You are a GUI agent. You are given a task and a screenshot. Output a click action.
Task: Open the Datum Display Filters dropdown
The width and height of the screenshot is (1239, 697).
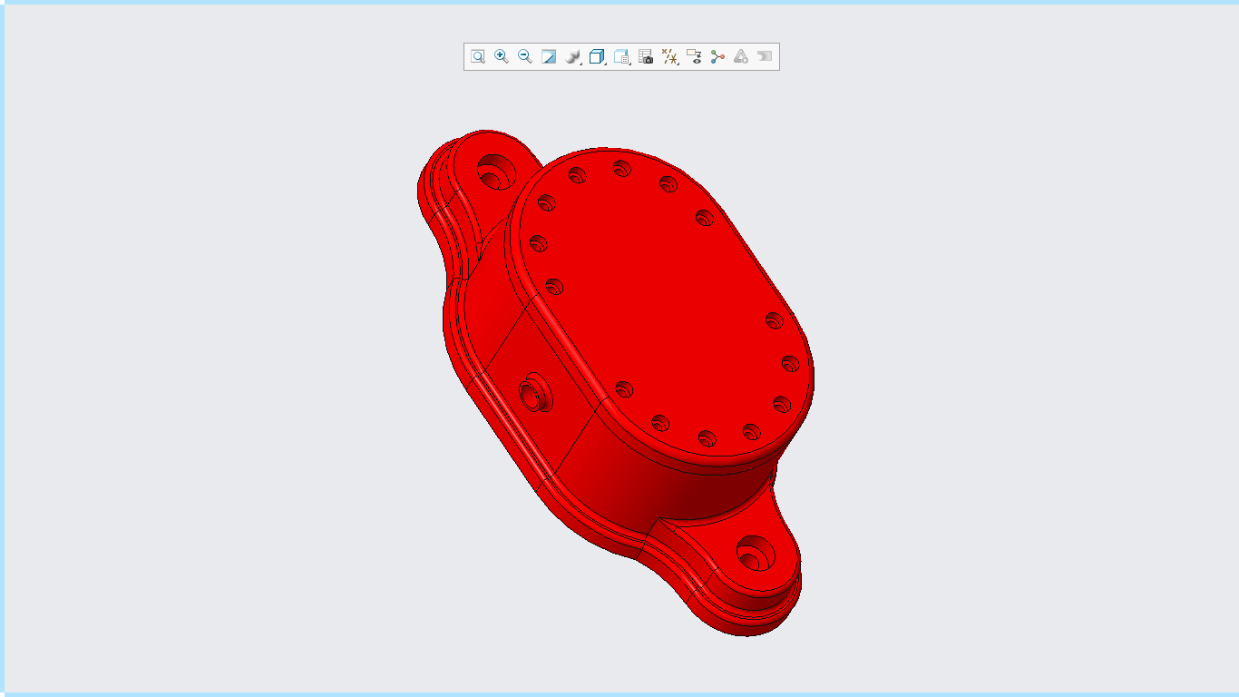[x=670, y=57]
